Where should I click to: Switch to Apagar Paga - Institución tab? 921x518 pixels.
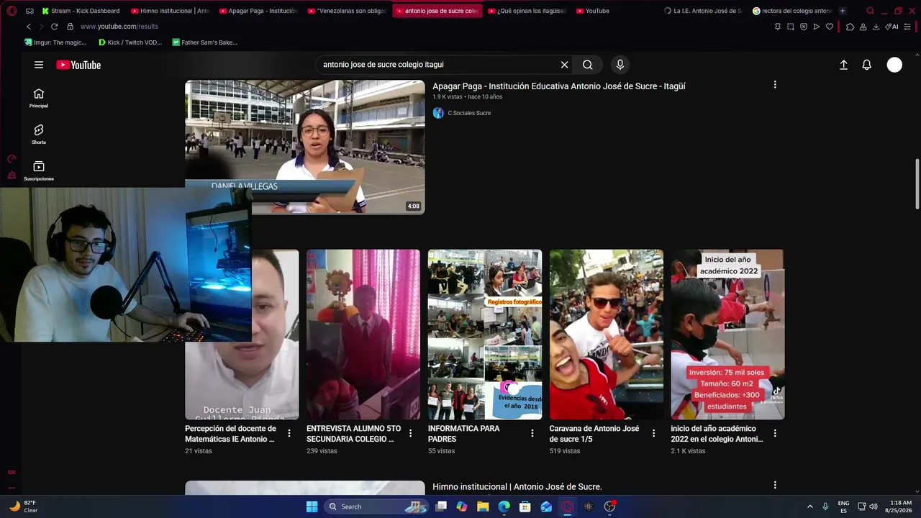(x=259, y=11)
